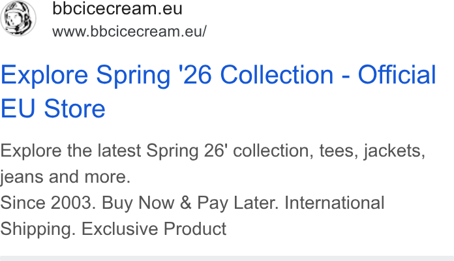The width and height of the screenshot is (454, 261).
Task: Click the 'Exclusive Product' text
Action: pos(154,229)
